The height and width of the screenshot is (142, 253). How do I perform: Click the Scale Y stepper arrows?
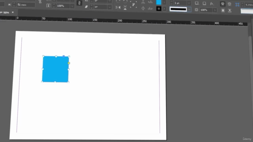[54, 6]
